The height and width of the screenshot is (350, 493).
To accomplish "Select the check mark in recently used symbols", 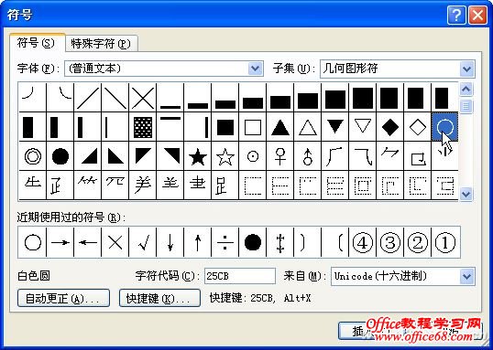I will coord(143,242).
